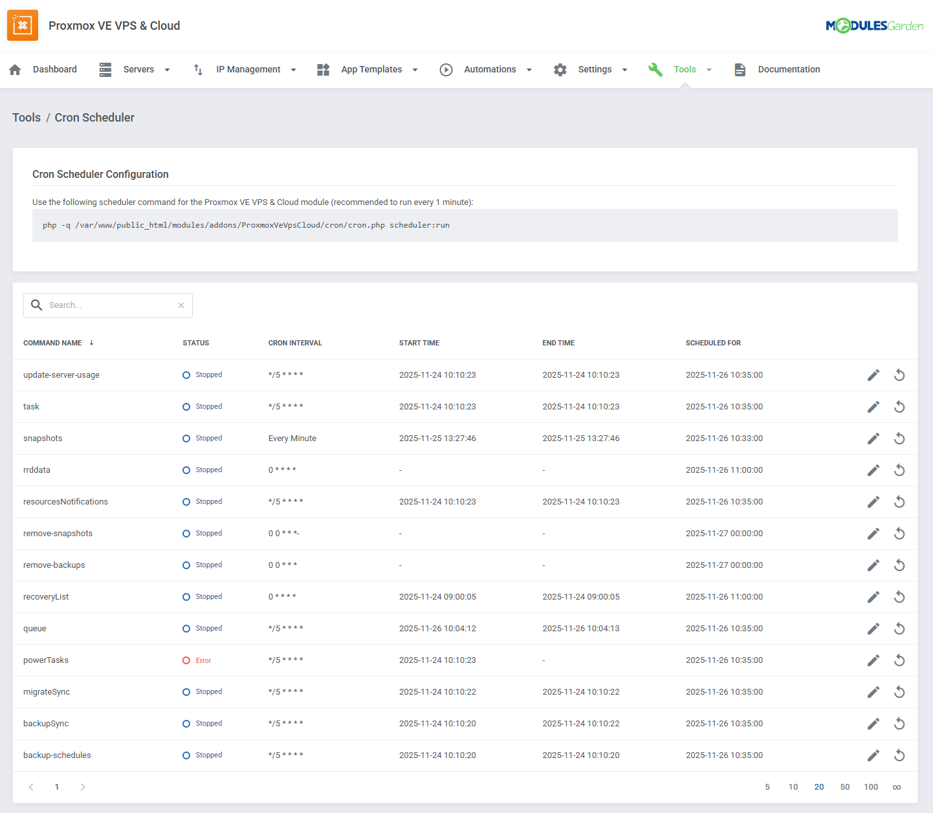933x813 pixels.
Task: Go to Tools breadcrumb link
Action: point(27,118)
